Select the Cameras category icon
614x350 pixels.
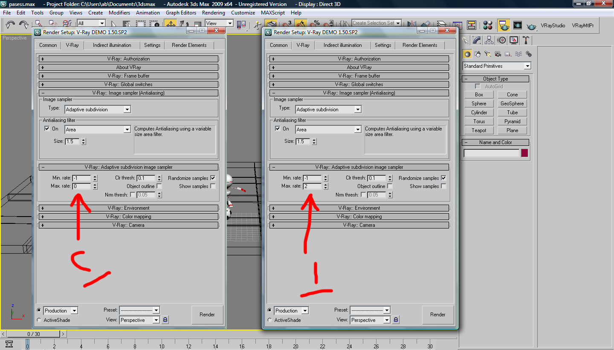tap(498, 54)
